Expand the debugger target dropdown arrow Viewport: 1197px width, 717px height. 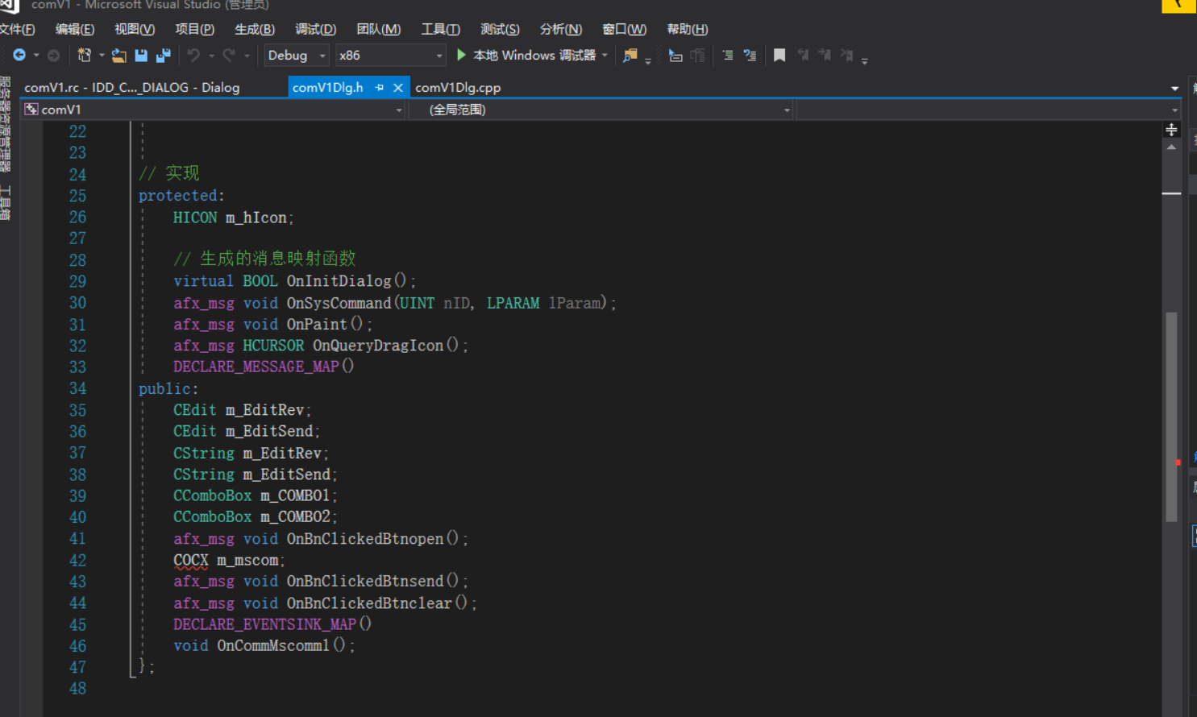[605, 55]
